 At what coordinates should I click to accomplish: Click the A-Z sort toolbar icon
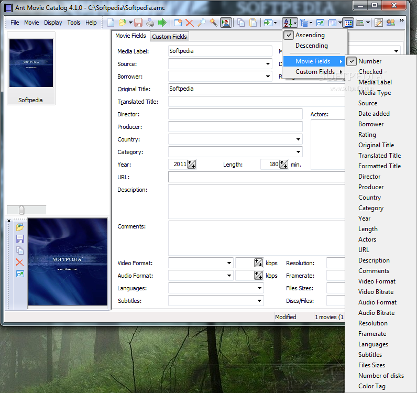click(288, 23)
